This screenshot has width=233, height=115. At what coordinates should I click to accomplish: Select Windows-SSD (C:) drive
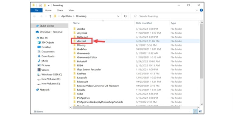pyautogui.click(x=49, y=74)
